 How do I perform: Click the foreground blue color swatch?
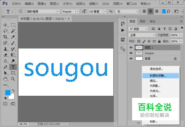[x=7, y=92]
